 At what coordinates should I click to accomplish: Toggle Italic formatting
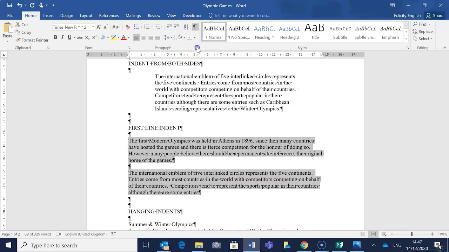coord(62,37)
